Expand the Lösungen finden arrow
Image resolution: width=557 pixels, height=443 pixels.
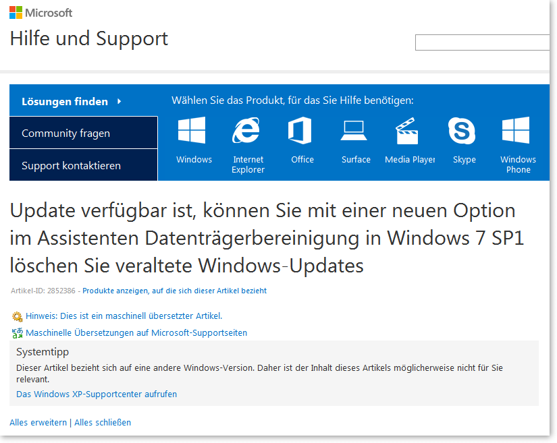click(x=120, y=101)
